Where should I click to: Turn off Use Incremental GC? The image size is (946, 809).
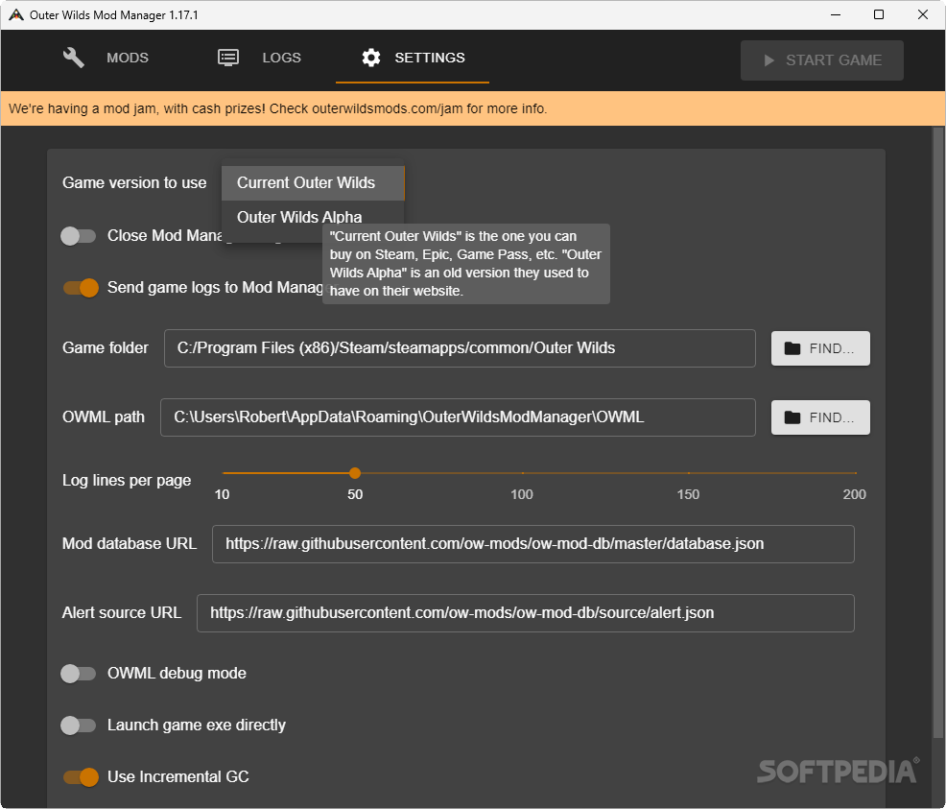(81, 777)
